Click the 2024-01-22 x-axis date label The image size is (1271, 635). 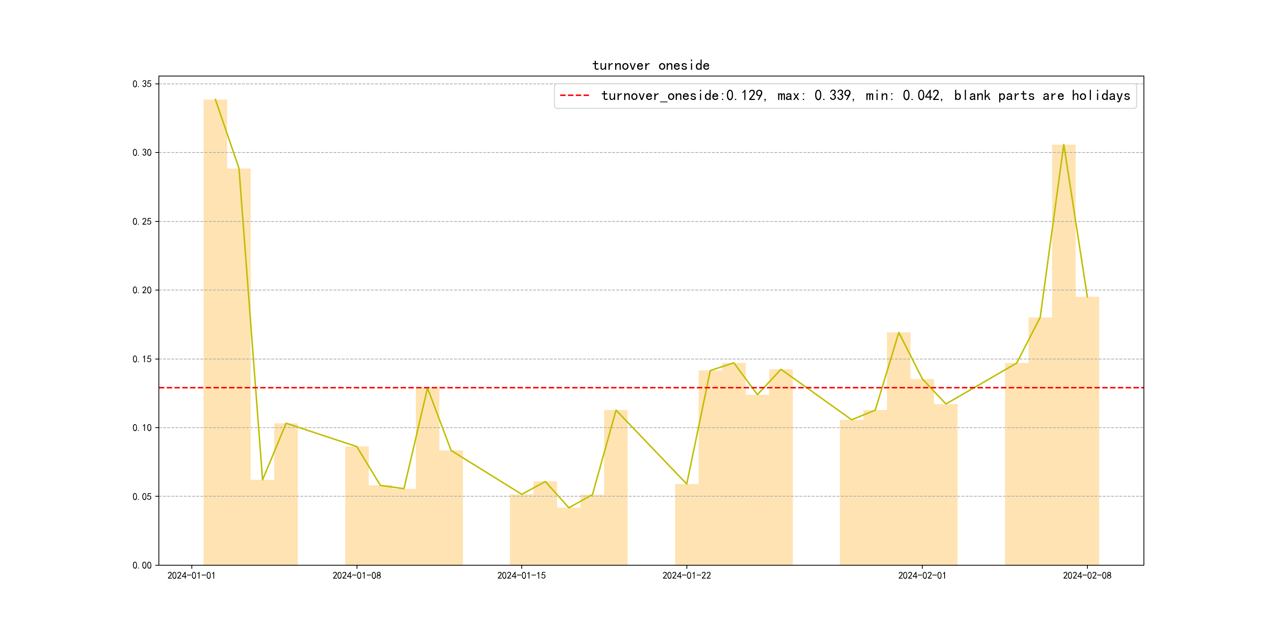[x=686, y=576]
